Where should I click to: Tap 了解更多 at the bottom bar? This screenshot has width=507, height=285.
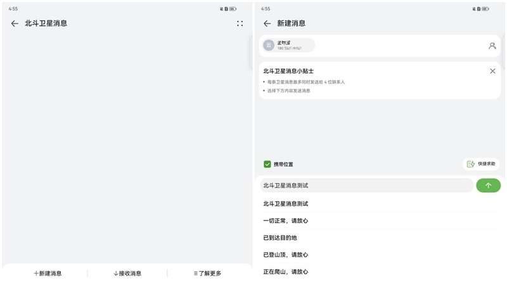coord(207,274)
